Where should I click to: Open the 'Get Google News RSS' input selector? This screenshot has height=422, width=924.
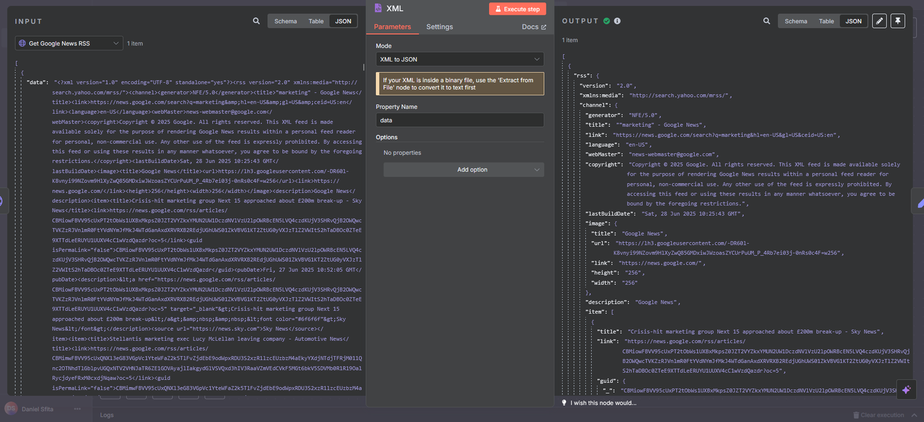68,43
